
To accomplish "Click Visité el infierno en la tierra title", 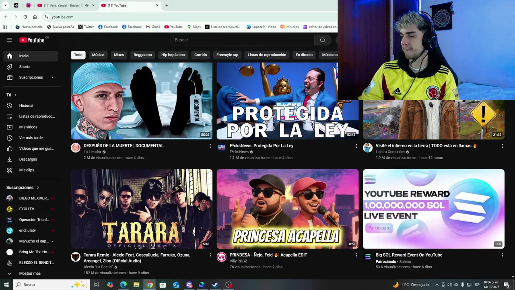I will (426, 146).
